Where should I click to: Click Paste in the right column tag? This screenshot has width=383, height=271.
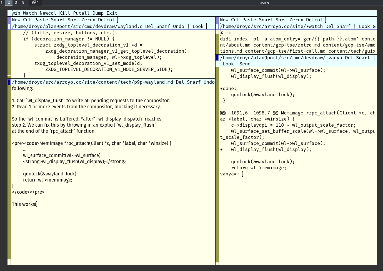249,20
